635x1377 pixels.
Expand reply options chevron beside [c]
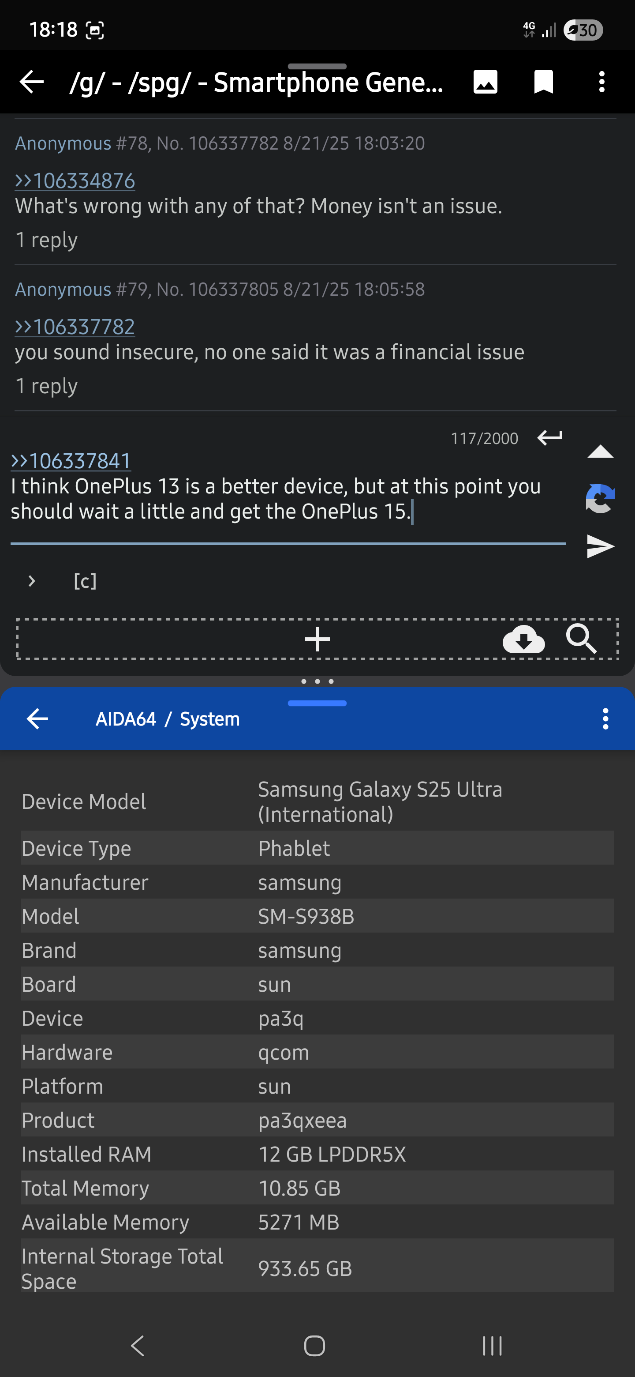pos(31,581)
